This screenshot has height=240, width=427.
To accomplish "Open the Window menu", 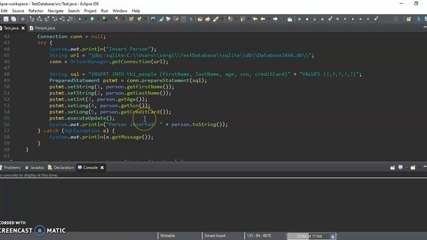I will (120, 11).
